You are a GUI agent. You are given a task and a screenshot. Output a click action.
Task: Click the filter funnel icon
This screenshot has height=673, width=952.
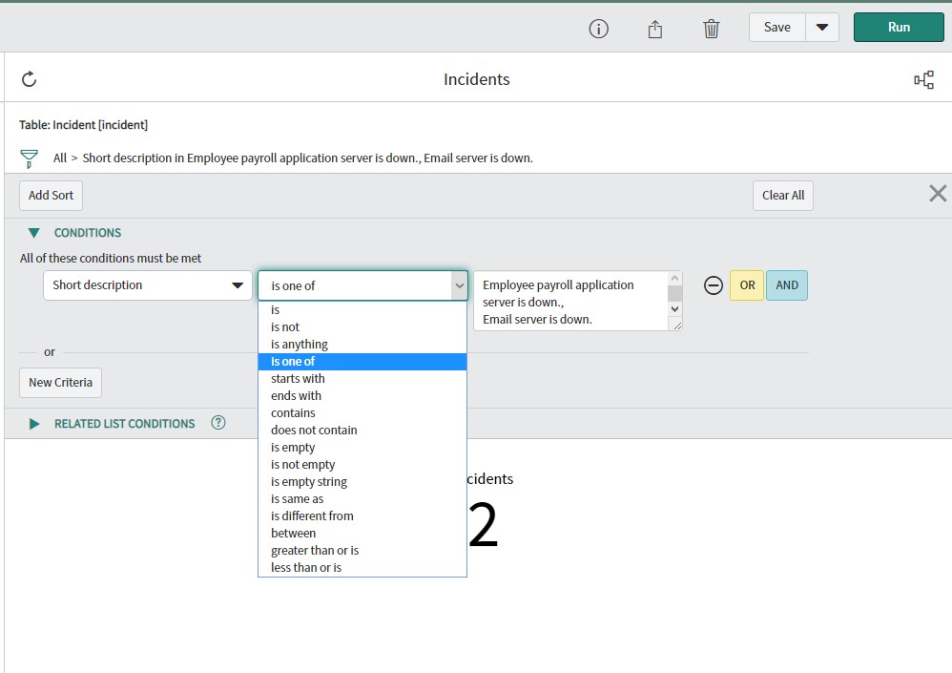[x=29, y=158]
